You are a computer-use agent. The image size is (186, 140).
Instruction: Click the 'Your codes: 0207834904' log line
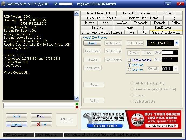coord(32,59)
